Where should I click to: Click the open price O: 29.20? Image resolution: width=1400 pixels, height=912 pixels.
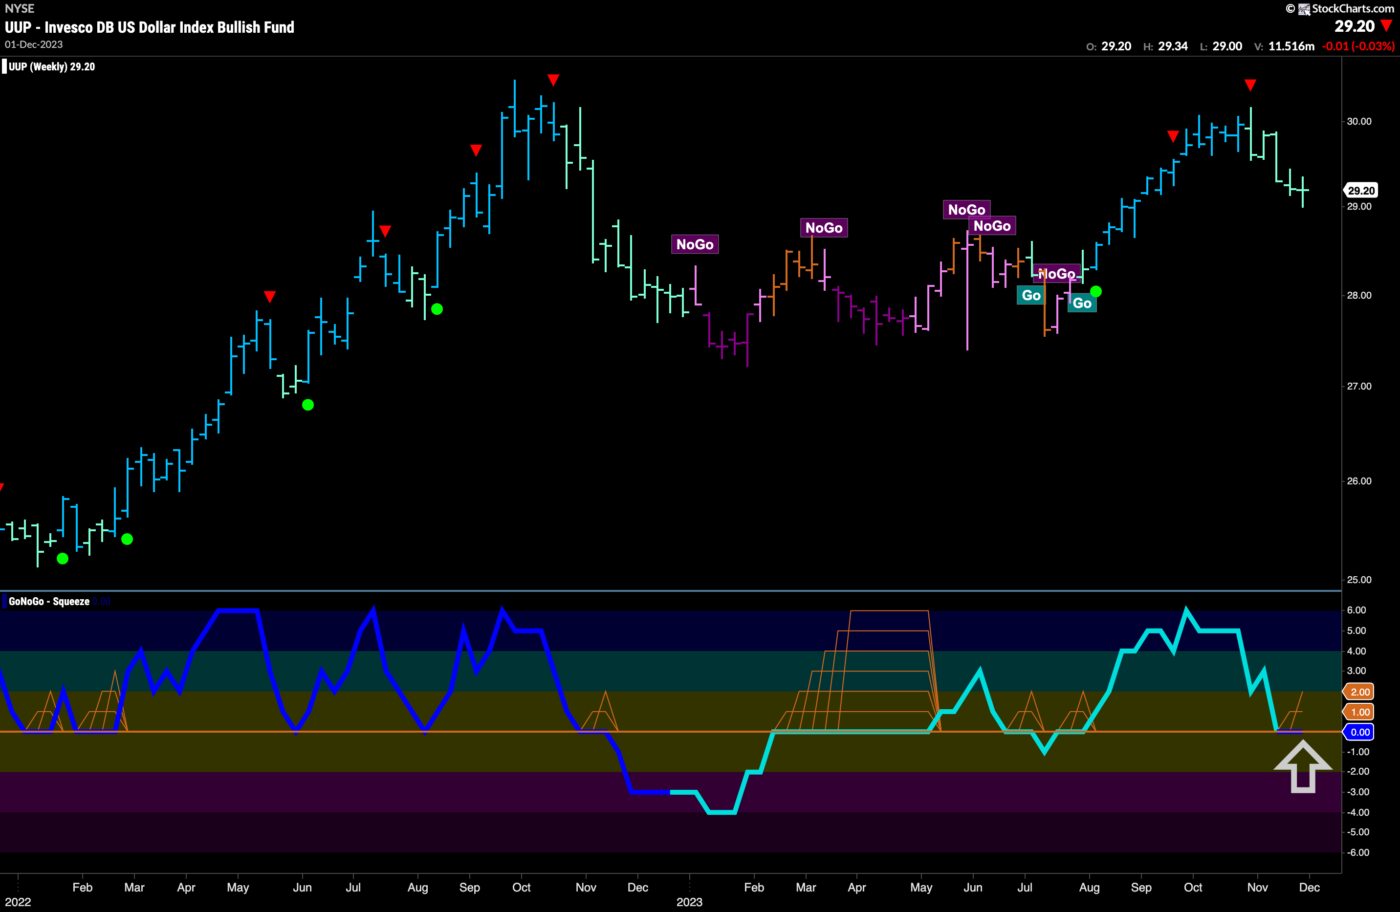pyautogui.click(x=1108, y=46)
